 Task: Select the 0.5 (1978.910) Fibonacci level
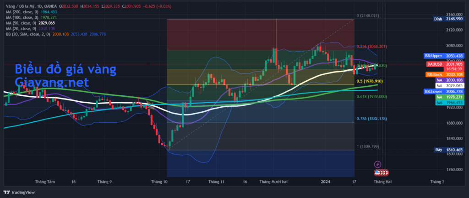369,81
